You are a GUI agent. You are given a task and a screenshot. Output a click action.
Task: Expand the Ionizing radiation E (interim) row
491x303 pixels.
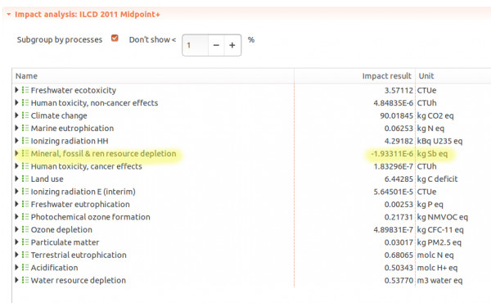tap(16, 191)
